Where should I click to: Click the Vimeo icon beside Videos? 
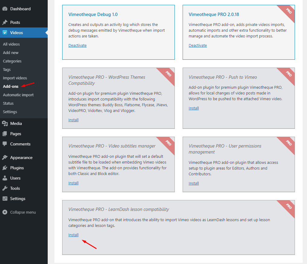[5, 33]
